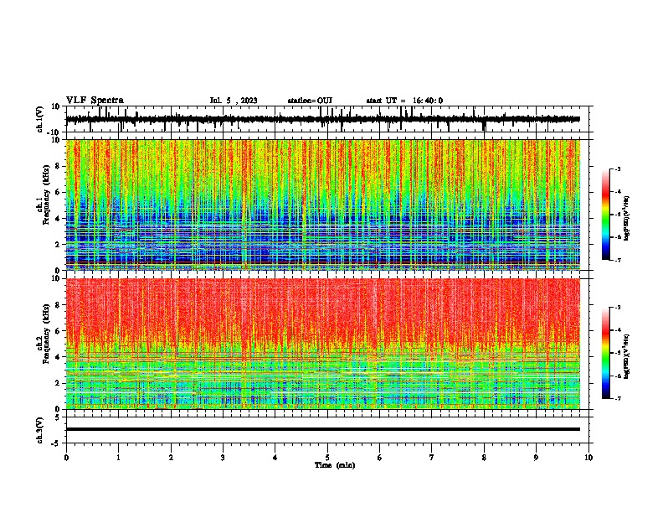Click inside the ch.2 frequency spectrogram

pos(323,344)
